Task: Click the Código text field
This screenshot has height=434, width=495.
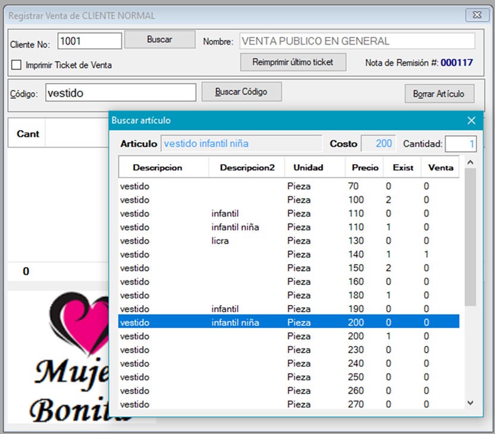Action: (120, 93)
